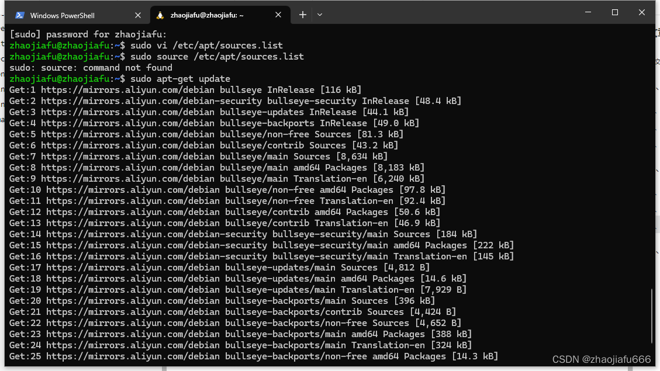Click the Get:14 bullseye-security/main Sources line

tap(243, 234)
